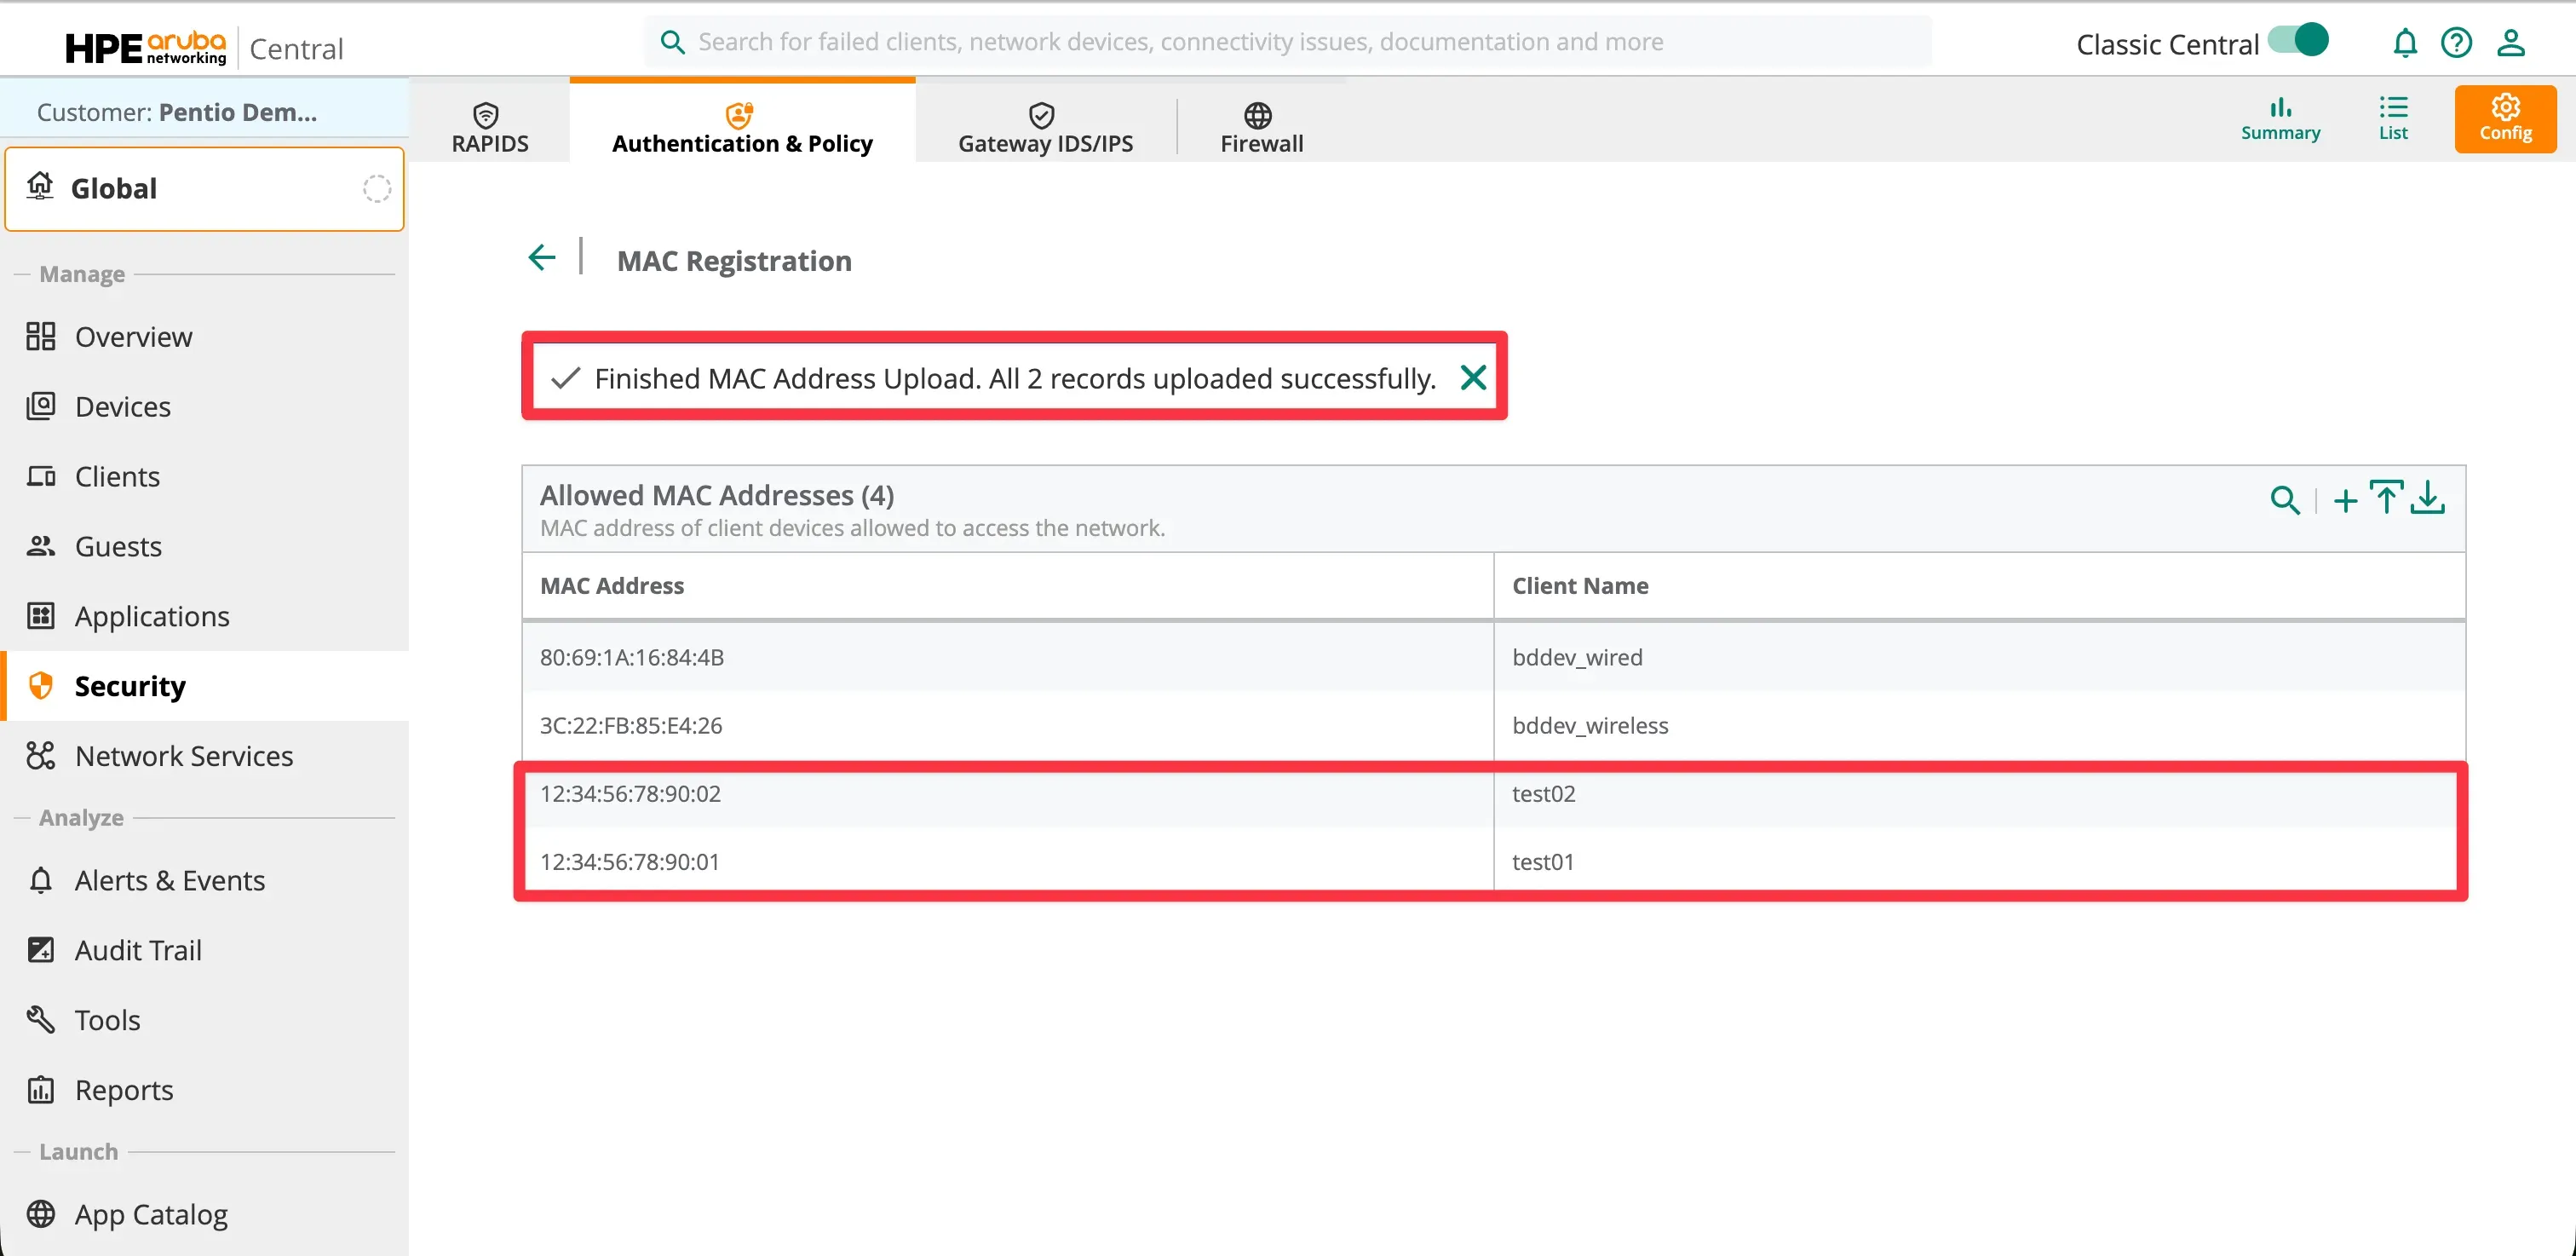Image resolution: width=2576 pixels, height=1256 pixels.
Task: Toggle the Classic Central switch
Action: (2298, 41)
